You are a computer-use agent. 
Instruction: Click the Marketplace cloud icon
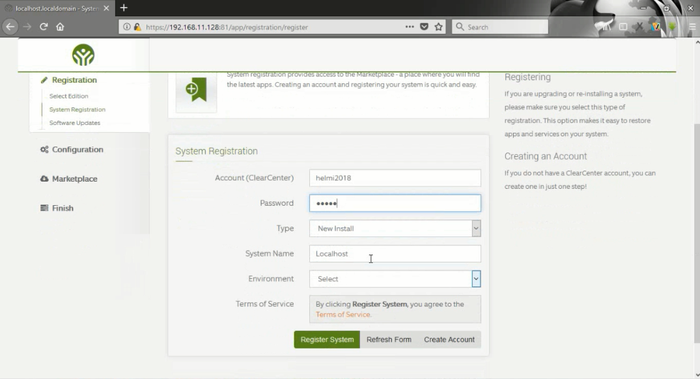(44, 178)
